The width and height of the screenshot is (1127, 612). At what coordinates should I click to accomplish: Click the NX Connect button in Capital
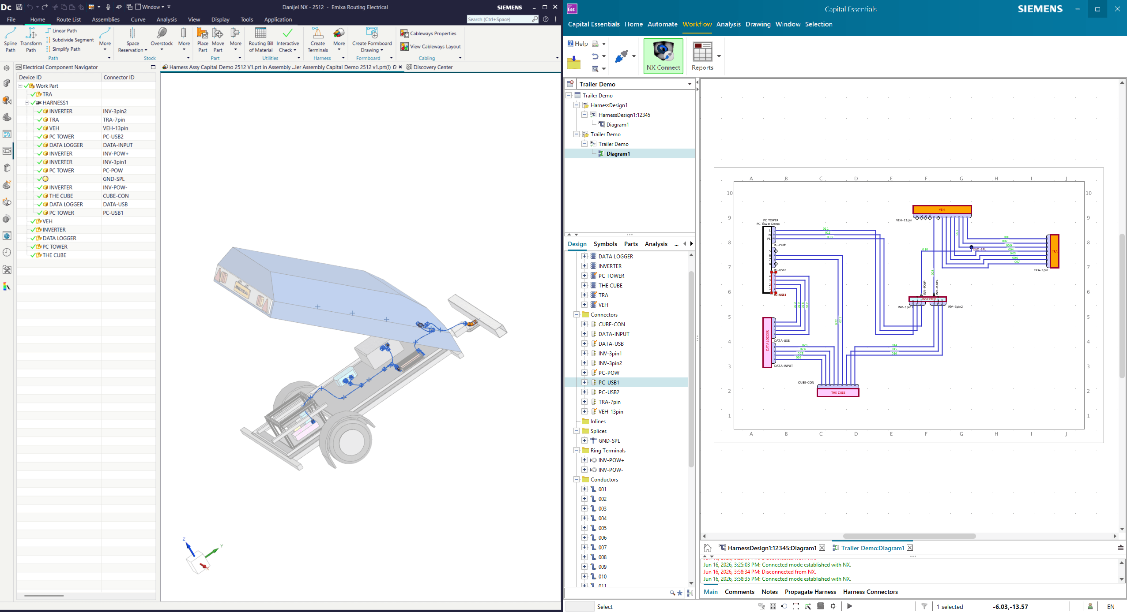coord(663,56)
